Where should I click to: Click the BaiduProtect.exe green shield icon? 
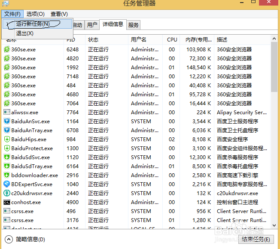[7, 148]
